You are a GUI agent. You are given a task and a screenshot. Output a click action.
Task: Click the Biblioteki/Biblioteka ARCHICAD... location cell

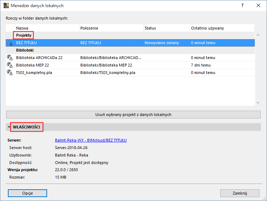tap(111, 58)
